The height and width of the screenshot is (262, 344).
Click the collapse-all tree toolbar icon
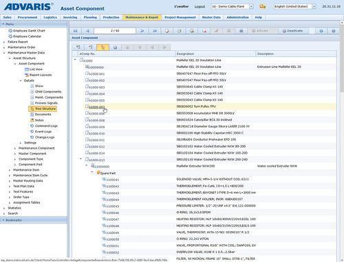click(90, 47)
